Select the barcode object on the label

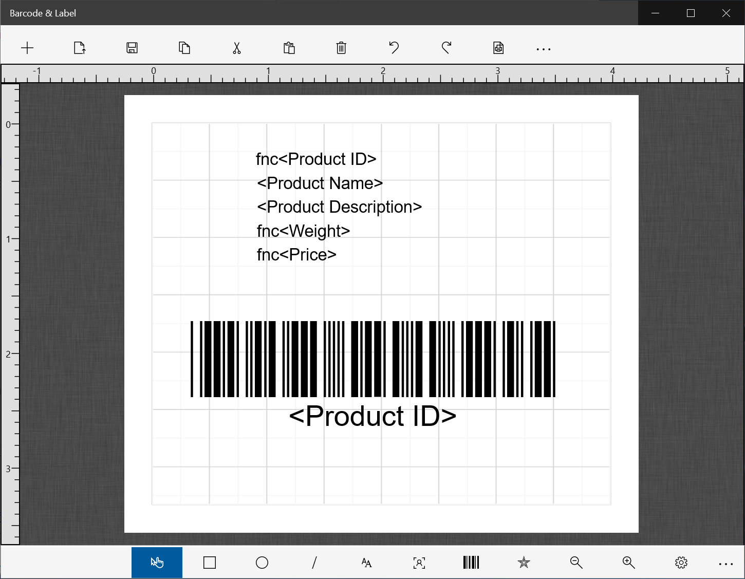[x=373, y=359]
